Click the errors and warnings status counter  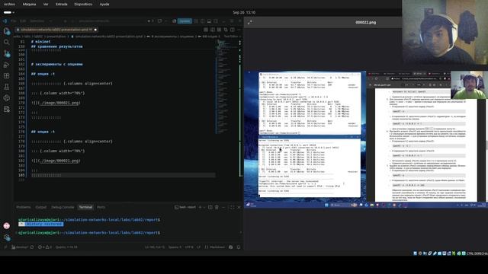[45, 247]
